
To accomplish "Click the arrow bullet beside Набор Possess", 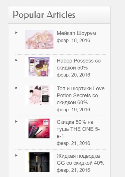I will click(x=16, y=60).
